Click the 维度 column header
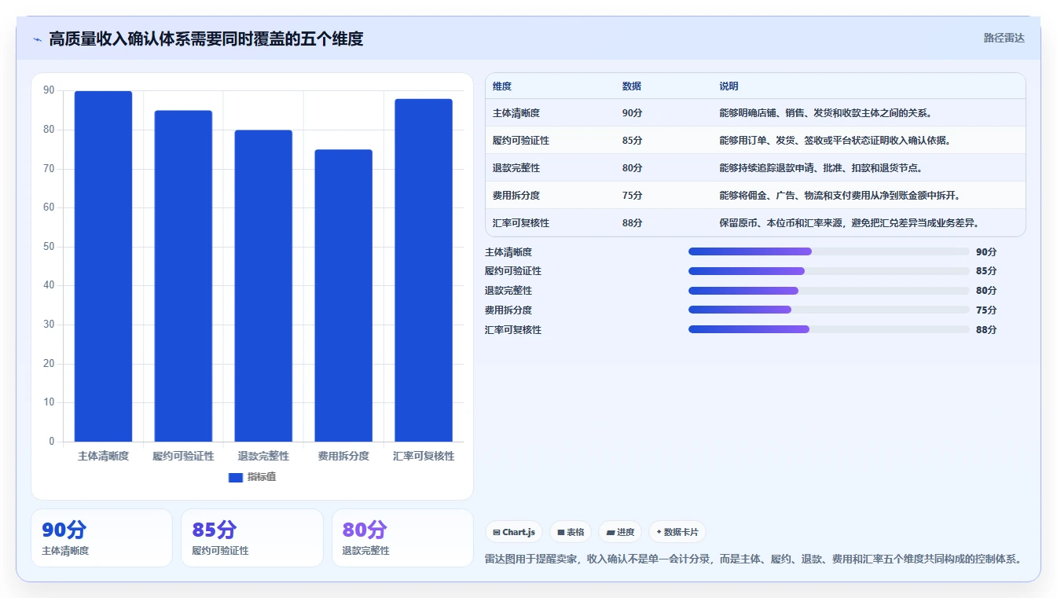This screenshot has height=598, width=1057. (x=502, y=86)
